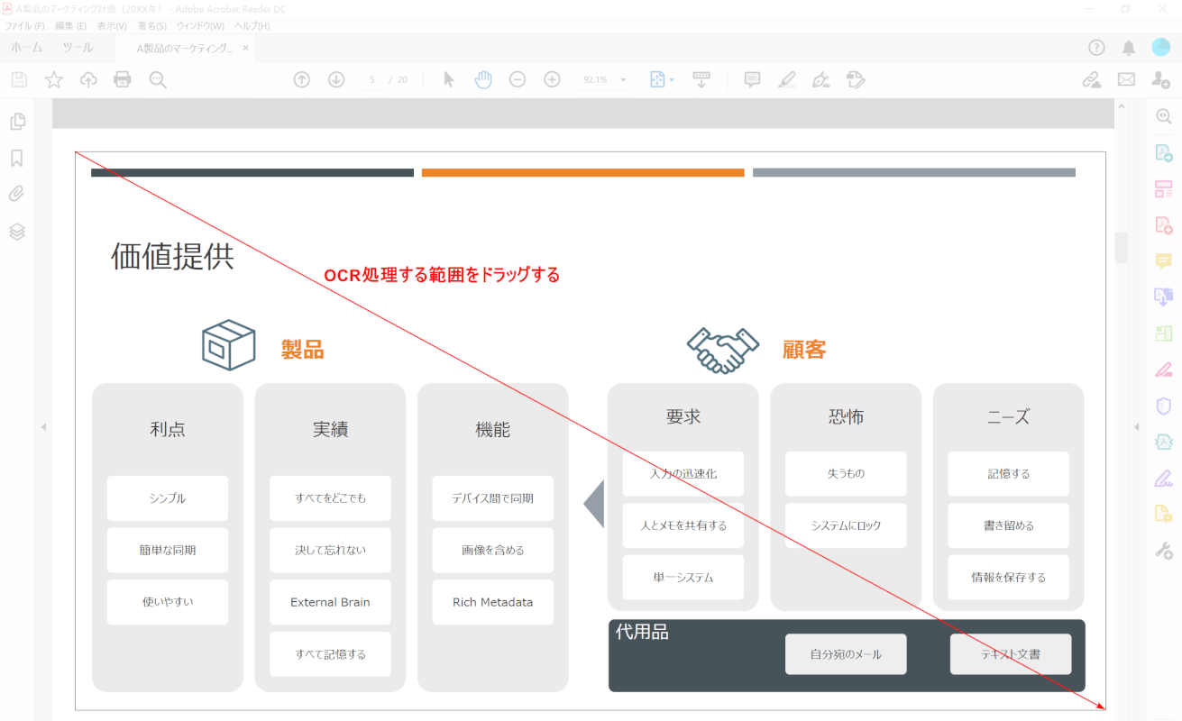1182x721 pixels.
Task: Open the Bookmarks side panel
Action: pyautogui.click(x=16, y=159)
